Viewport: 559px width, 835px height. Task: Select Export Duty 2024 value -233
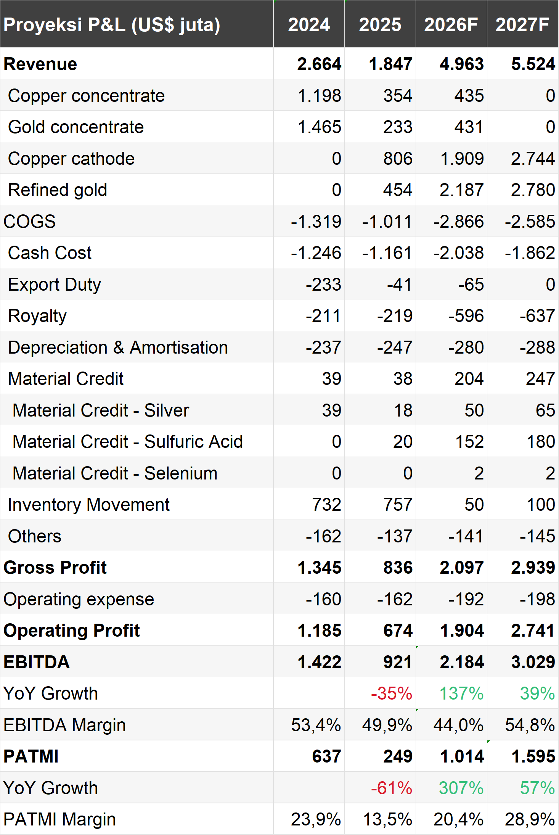pos(323,284)
